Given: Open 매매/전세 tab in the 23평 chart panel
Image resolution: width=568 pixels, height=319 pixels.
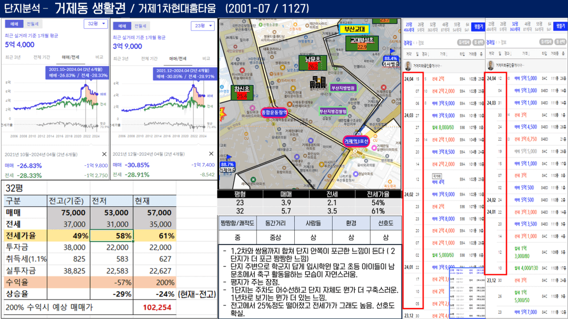Looking at the screenshot, I should (x=178, y=59).
